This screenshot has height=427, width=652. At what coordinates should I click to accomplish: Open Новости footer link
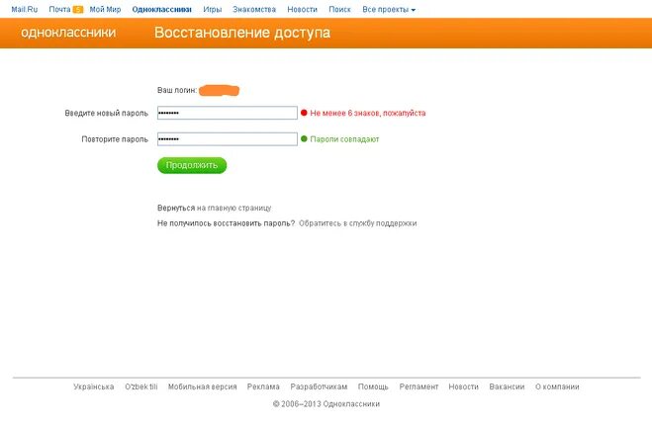click(463, 386)
